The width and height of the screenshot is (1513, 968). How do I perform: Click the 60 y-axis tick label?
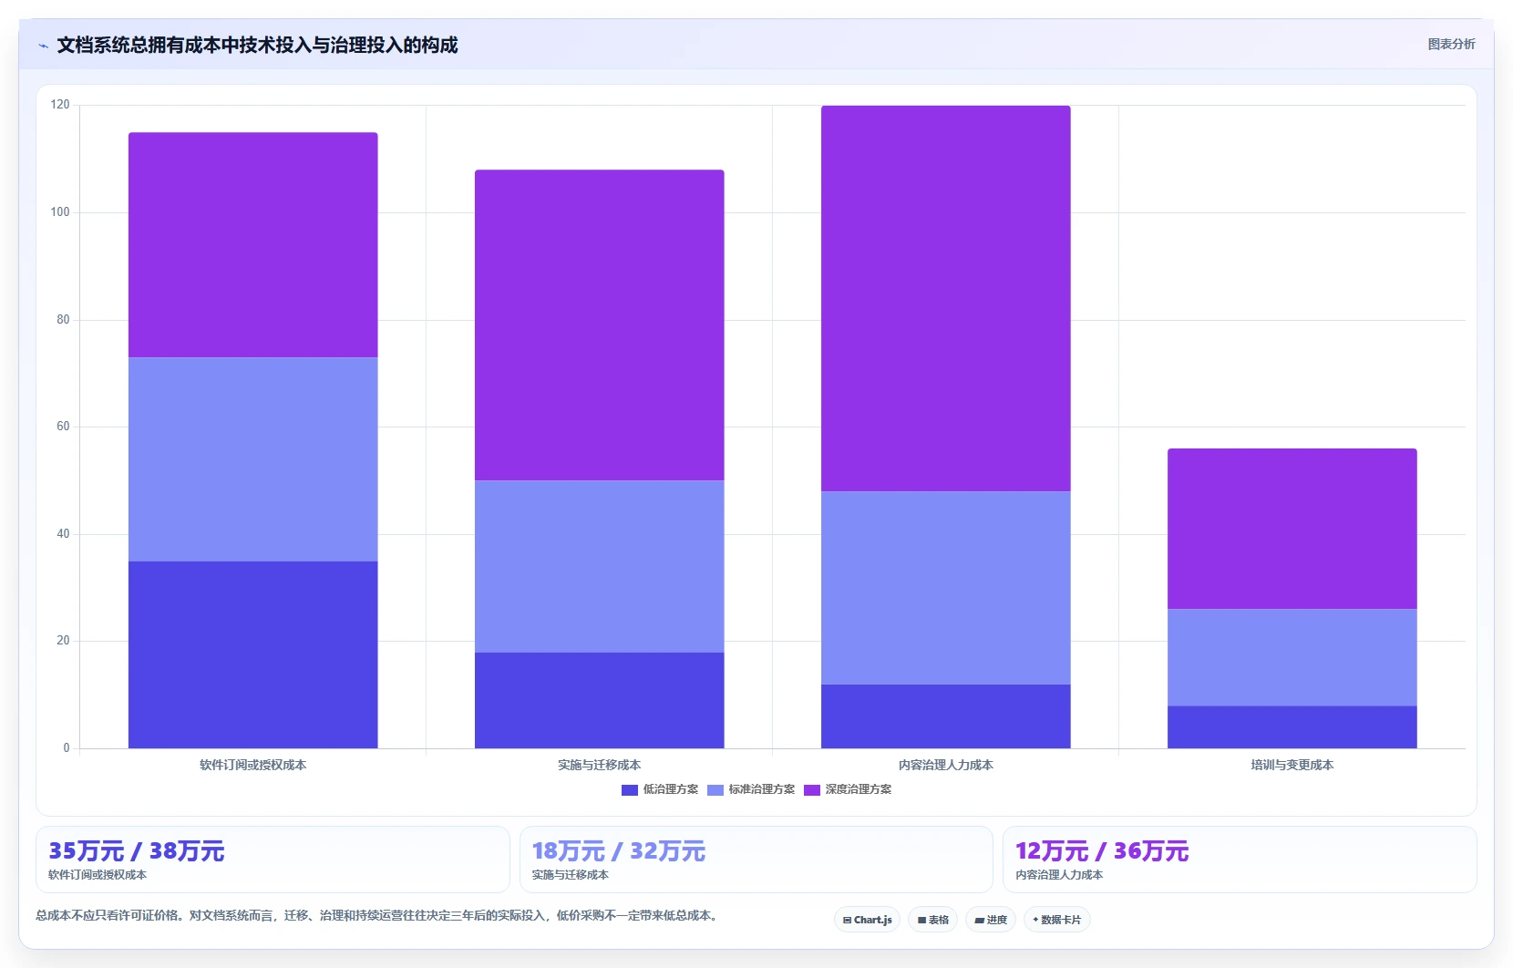point(63,427)
